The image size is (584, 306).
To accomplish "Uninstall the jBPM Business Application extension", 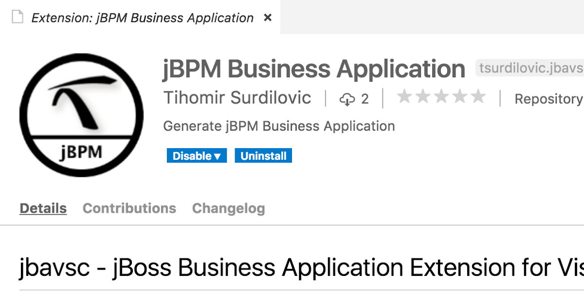I will [263, 155].
